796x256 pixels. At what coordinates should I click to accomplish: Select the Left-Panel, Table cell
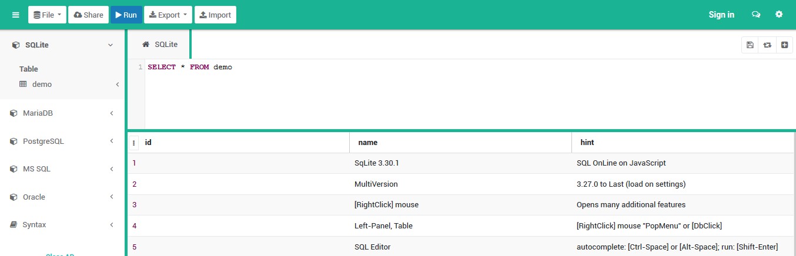tap(460, 225)
